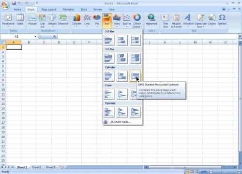Click the zoom in plus button
This screenshot has height=174, width=242.
(239, 172)
